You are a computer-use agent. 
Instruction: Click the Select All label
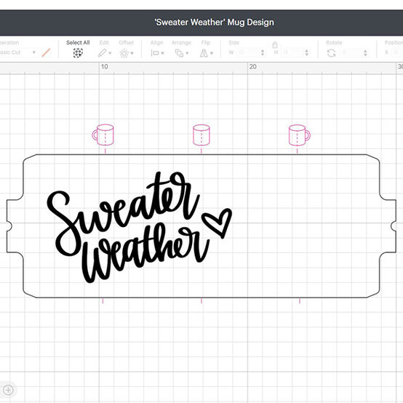coord(78,42)
